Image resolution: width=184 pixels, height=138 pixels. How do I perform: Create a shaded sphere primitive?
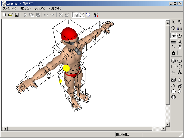(180, 61)
